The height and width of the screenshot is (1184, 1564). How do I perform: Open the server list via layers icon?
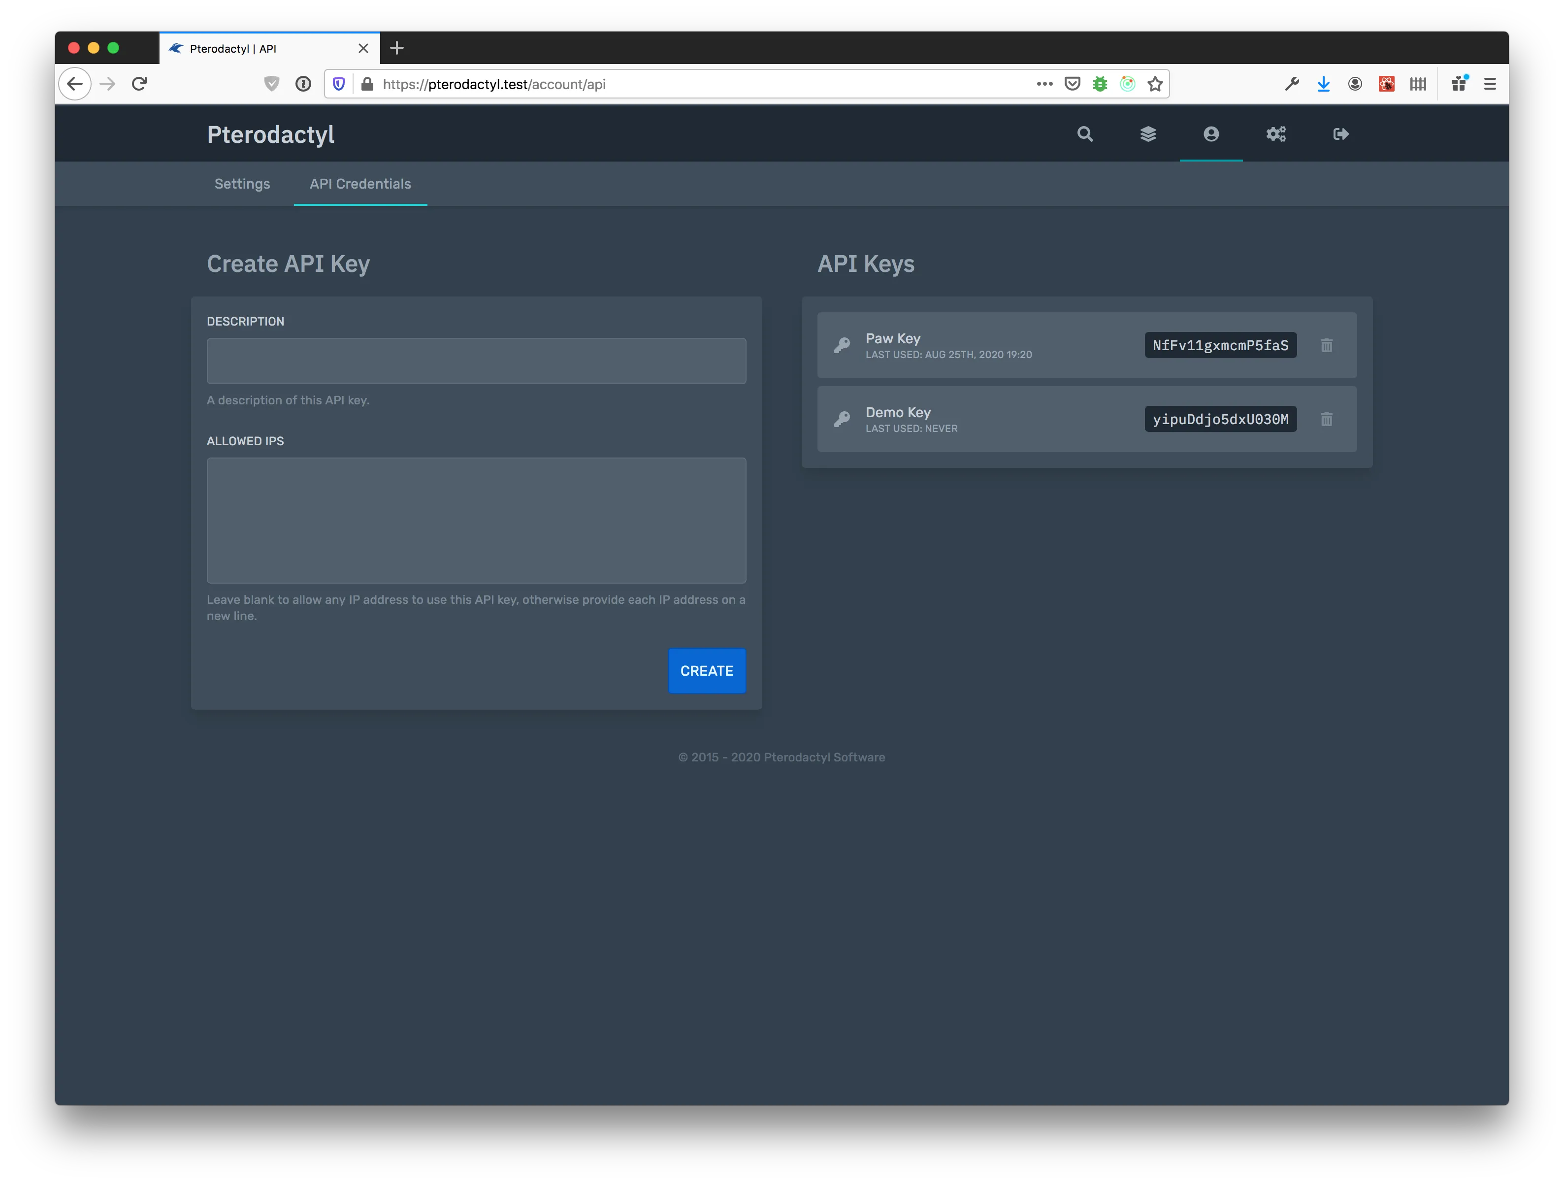pos(1148,133)
